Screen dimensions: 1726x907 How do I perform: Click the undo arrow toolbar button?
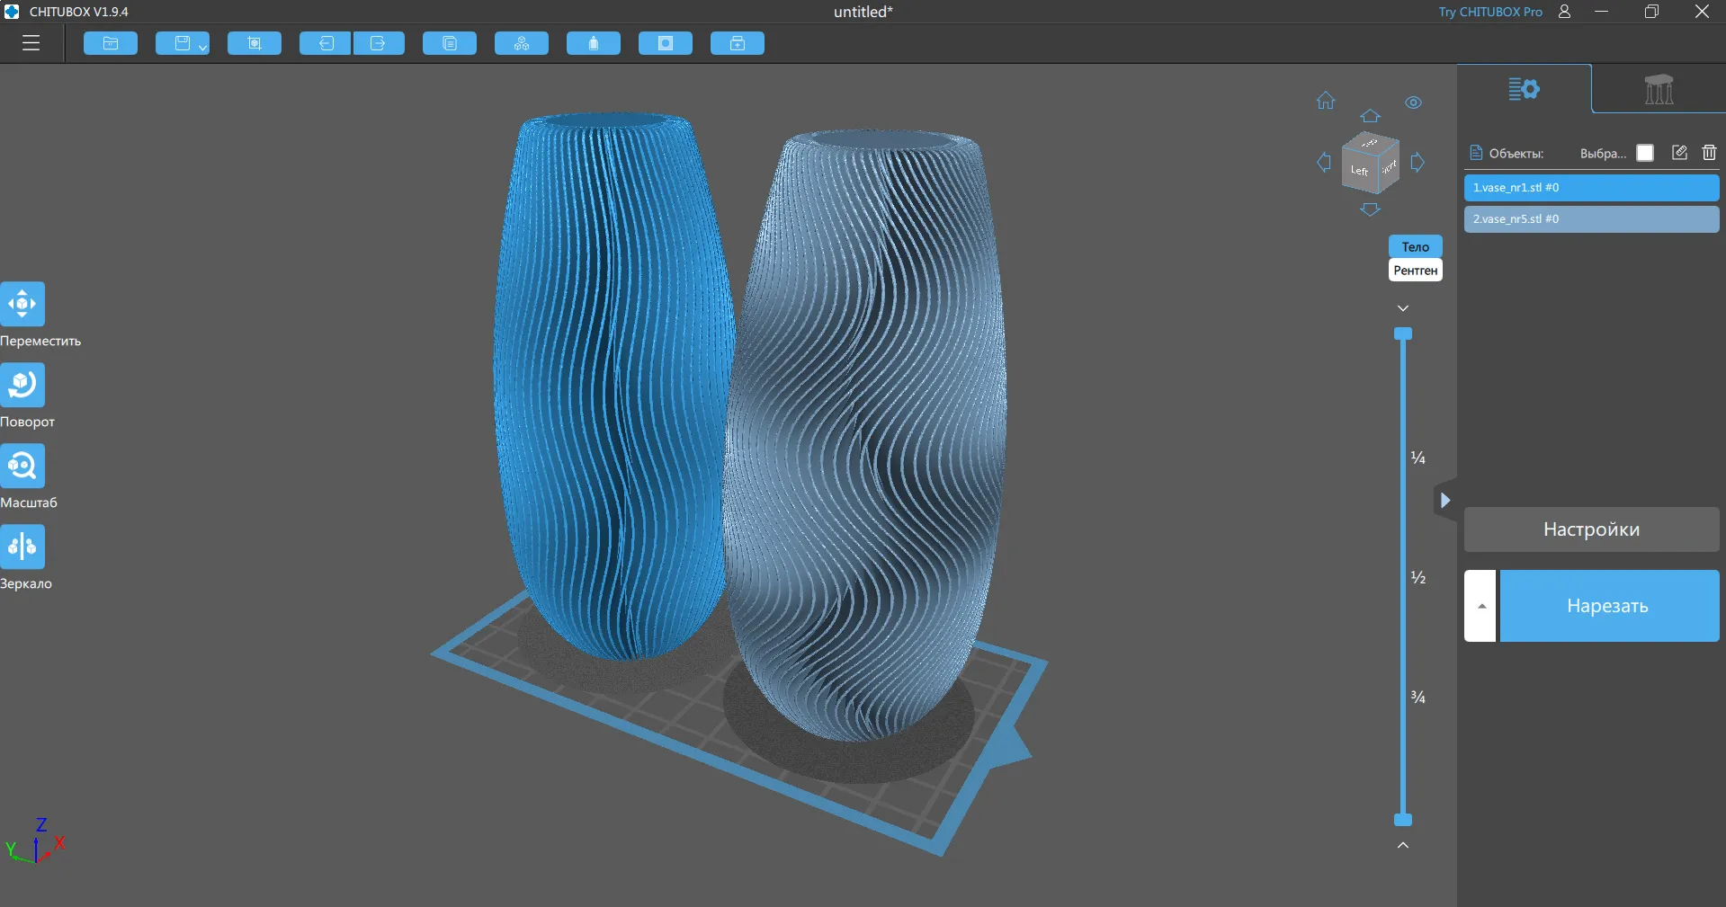(x=326, y=43)
